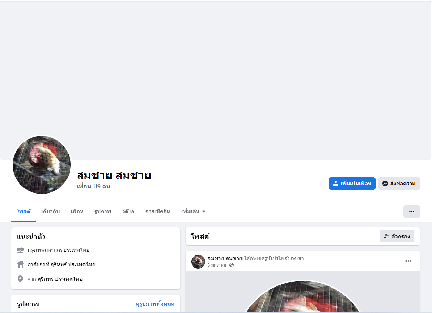View all photos via ดูรูปภาพทั้งหมด

155,304
